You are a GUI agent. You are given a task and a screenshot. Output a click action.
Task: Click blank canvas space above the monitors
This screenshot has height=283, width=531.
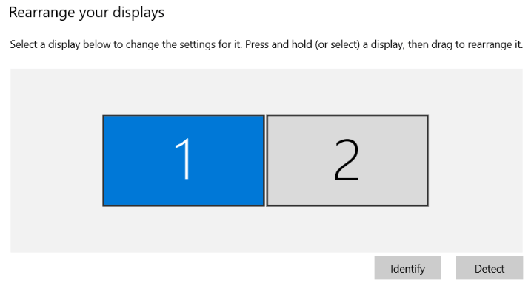[x=266, y=91]
